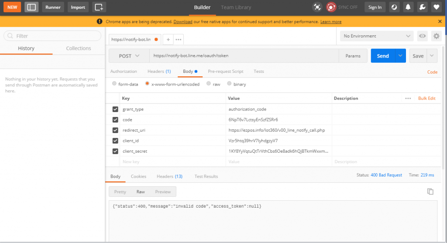Open request tab options ellipsis

(x=179, y=40)
